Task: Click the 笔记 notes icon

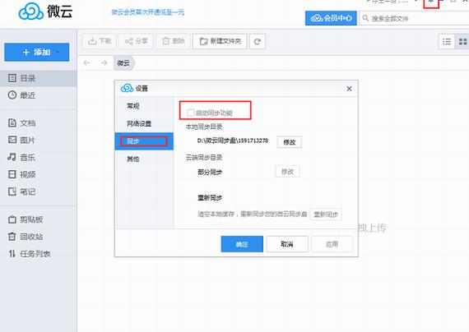Action: (x=12, y=191)
